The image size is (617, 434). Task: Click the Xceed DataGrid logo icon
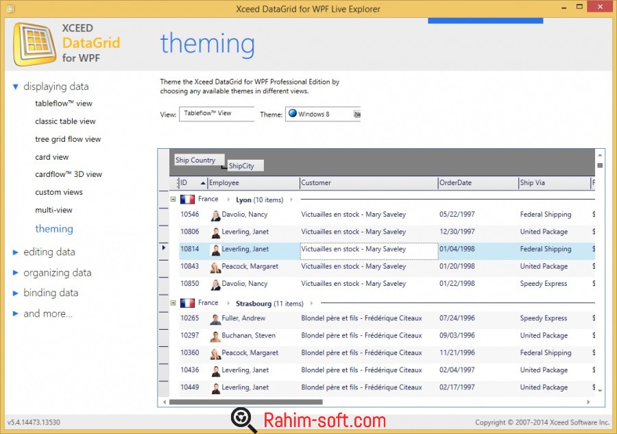[x=35, y=44]
